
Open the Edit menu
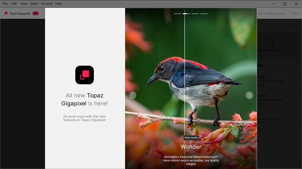14,4
